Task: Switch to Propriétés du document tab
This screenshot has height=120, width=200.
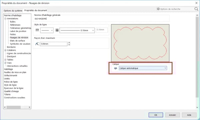Action: coord(36,10)
